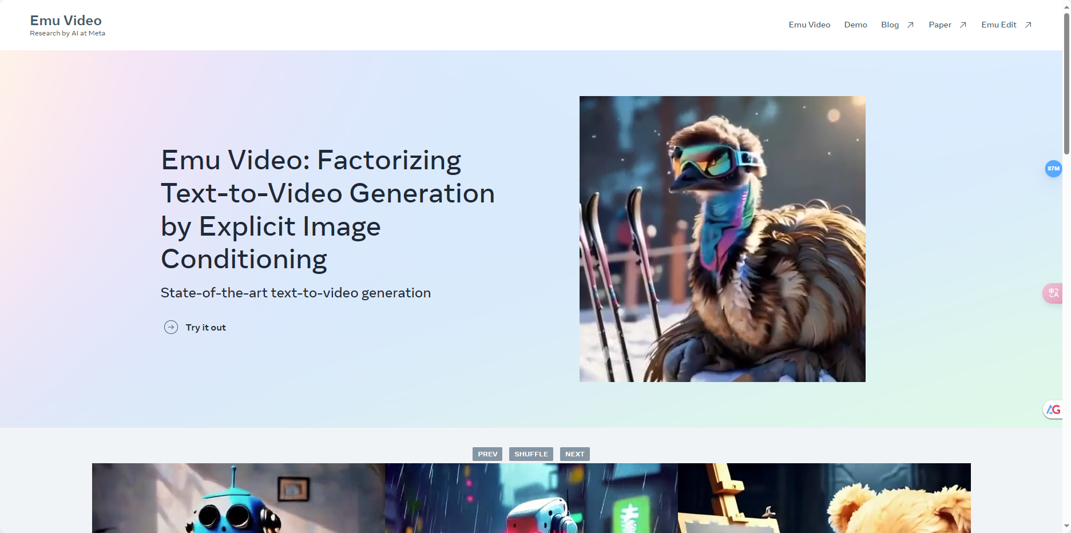Go to the Demo nav item
Screen dimensions: 1071x533
tap(855, 25)
